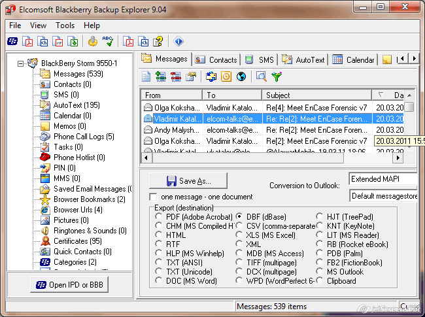Switch to the SMS tab

click(260, 60)
